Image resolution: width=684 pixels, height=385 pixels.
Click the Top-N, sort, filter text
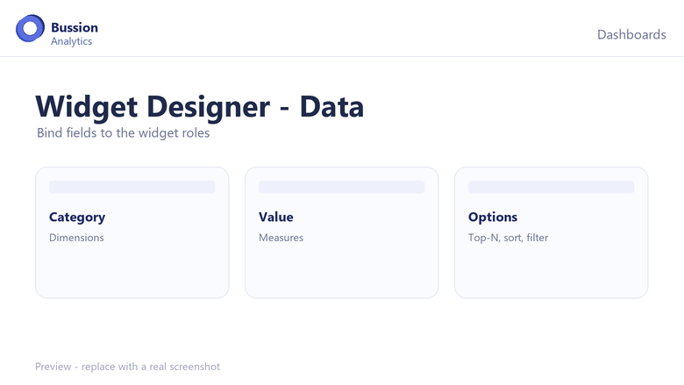[x=509, y=238]
